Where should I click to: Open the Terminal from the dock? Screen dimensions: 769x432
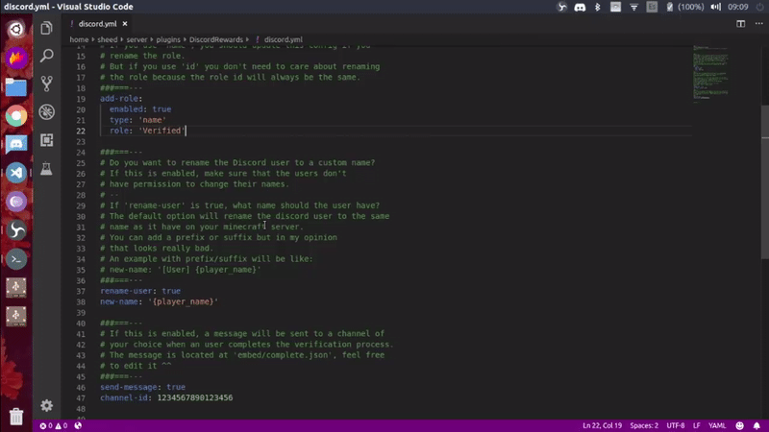[x=16, y=259]
